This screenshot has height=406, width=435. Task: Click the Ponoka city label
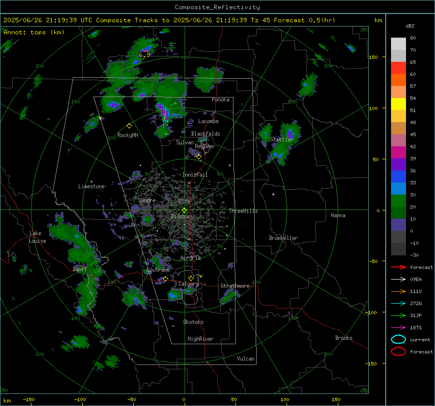pos(220,99)
